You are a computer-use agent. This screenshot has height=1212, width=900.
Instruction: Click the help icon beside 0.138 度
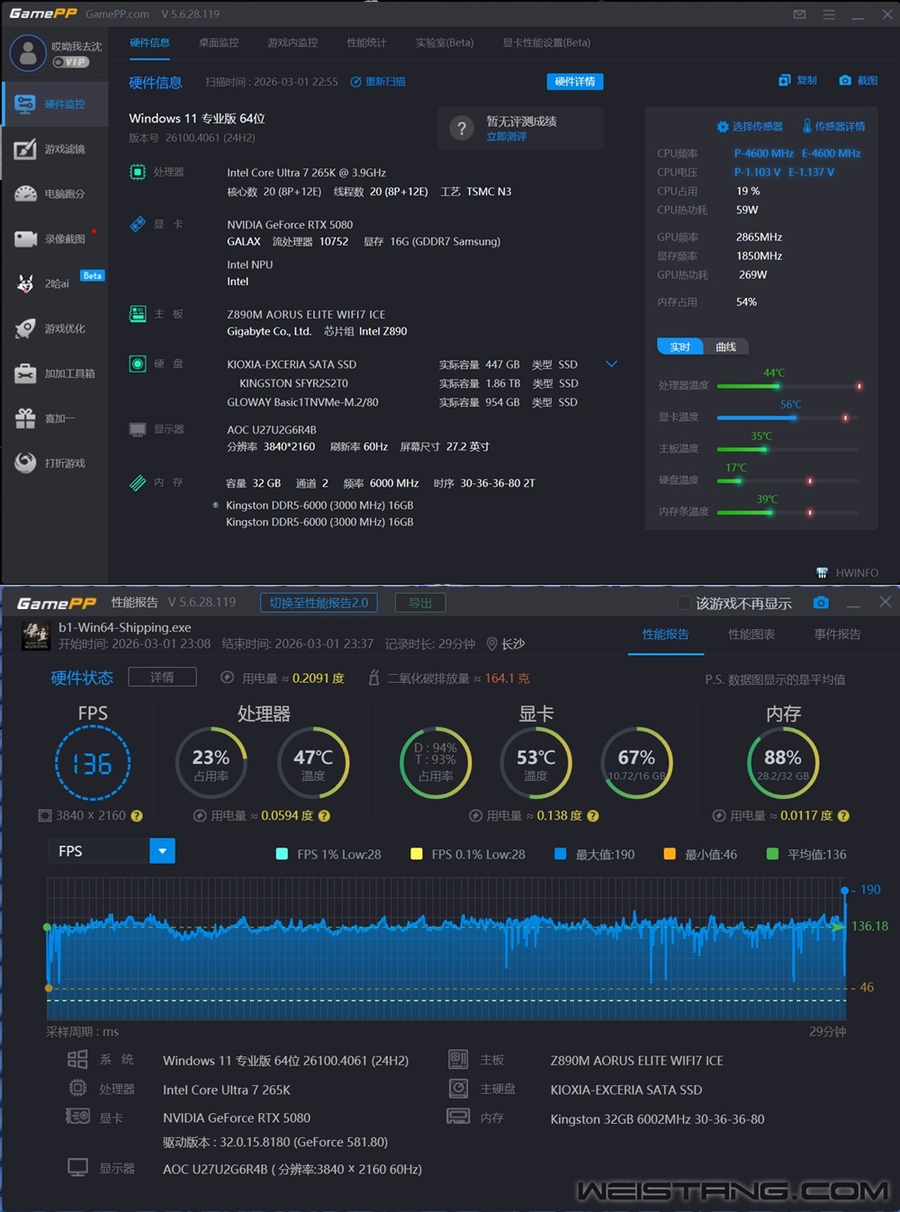pos(593,816)
